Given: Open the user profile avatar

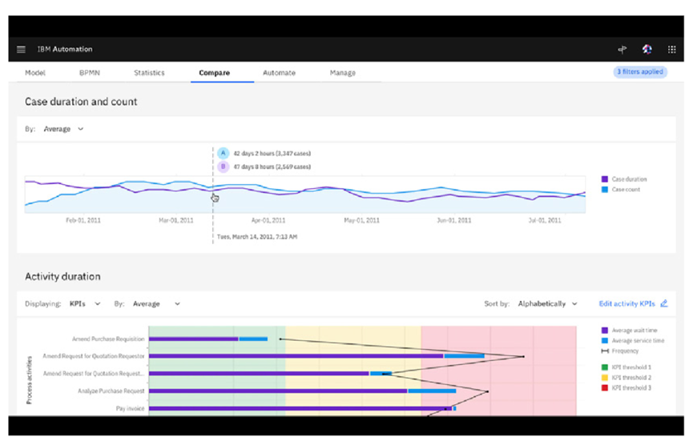Looking at the screenshot, I should point(647,50).
